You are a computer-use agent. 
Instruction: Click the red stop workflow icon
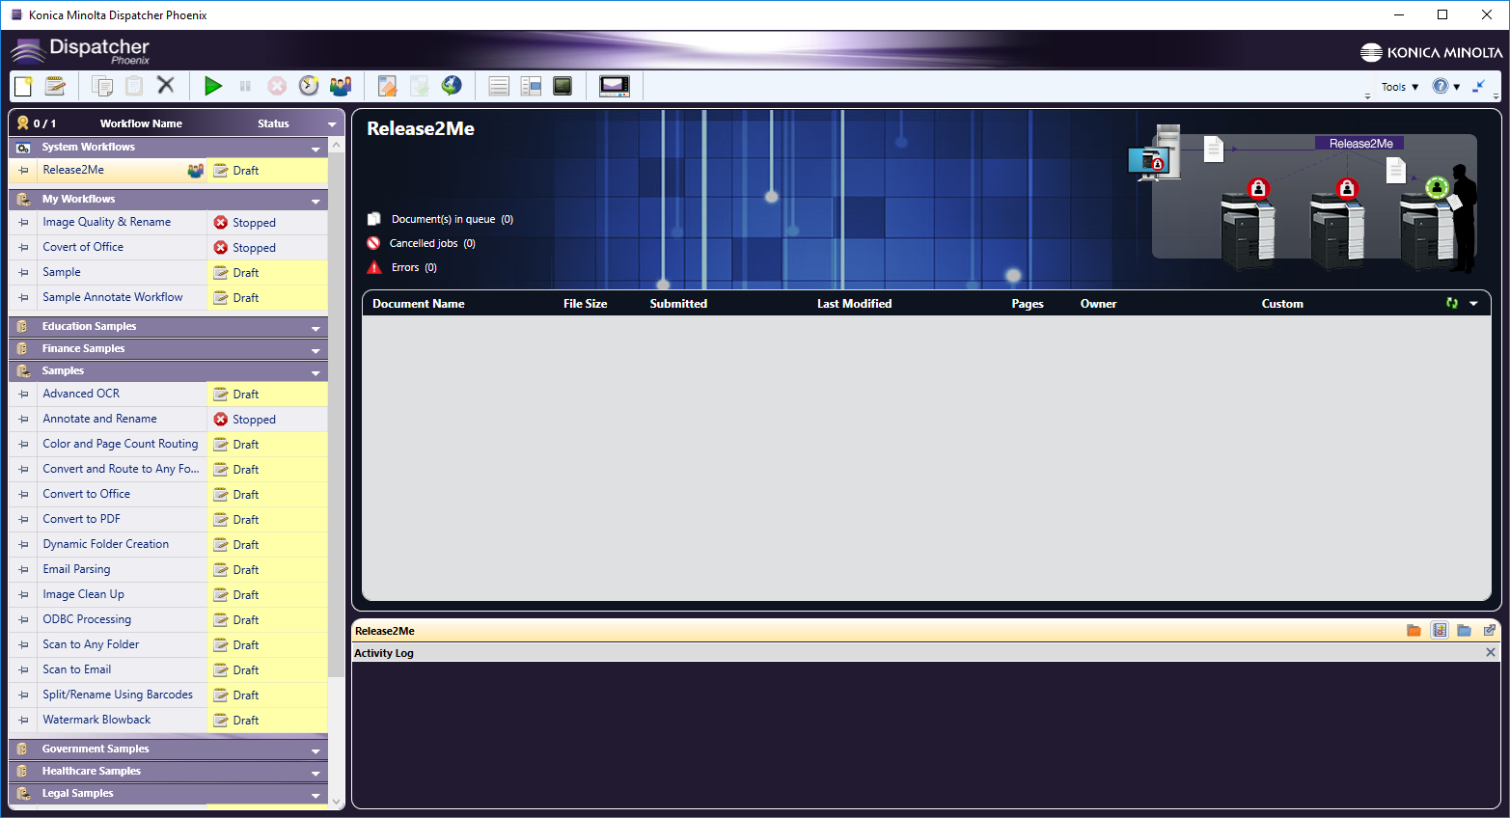coord(277,87)
